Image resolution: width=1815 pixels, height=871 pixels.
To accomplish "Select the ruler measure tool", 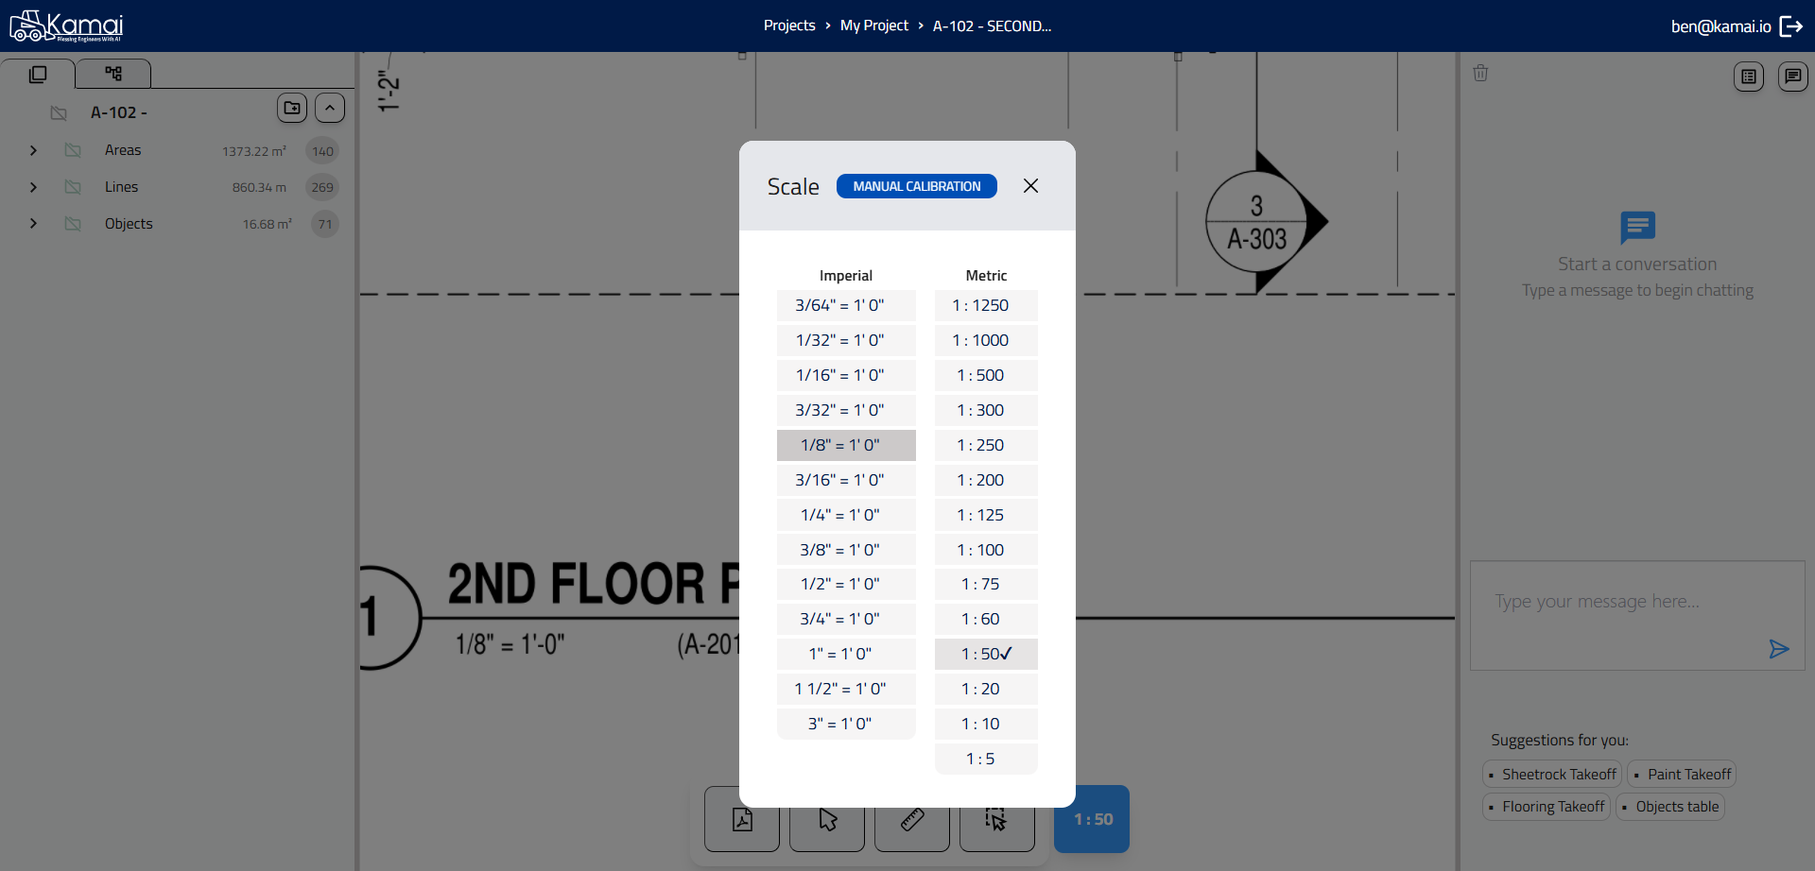I will (912, 819).
